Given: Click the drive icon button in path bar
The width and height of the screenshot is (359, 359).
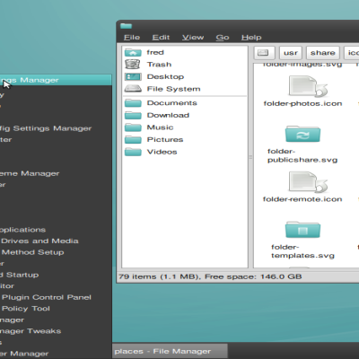Looking at the screenshot, I should pos(264,53).
